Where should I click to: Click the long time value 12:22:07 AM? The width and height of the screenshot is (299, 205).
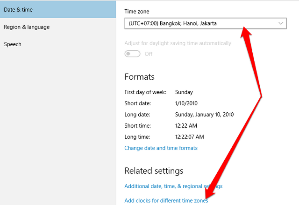[x=191, y=137]
